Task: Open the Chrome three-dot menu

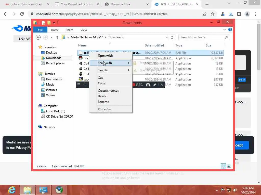Action: pyautogui.click(x=255, y=14)
